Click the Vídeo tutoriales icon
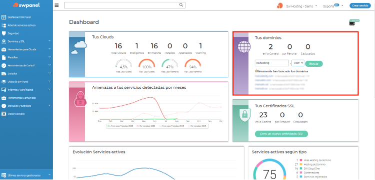The width and height of the screenshot is (375, 180). pyautogui.click(x=3, y=114)
